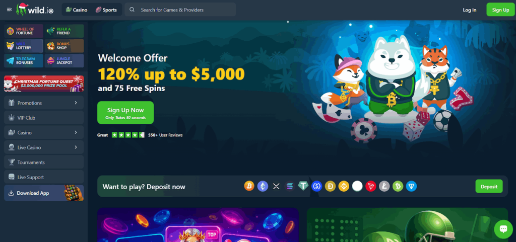Open VIP Club from sidebar
Viewport: 516px width, 242px height.
(44, 118)
